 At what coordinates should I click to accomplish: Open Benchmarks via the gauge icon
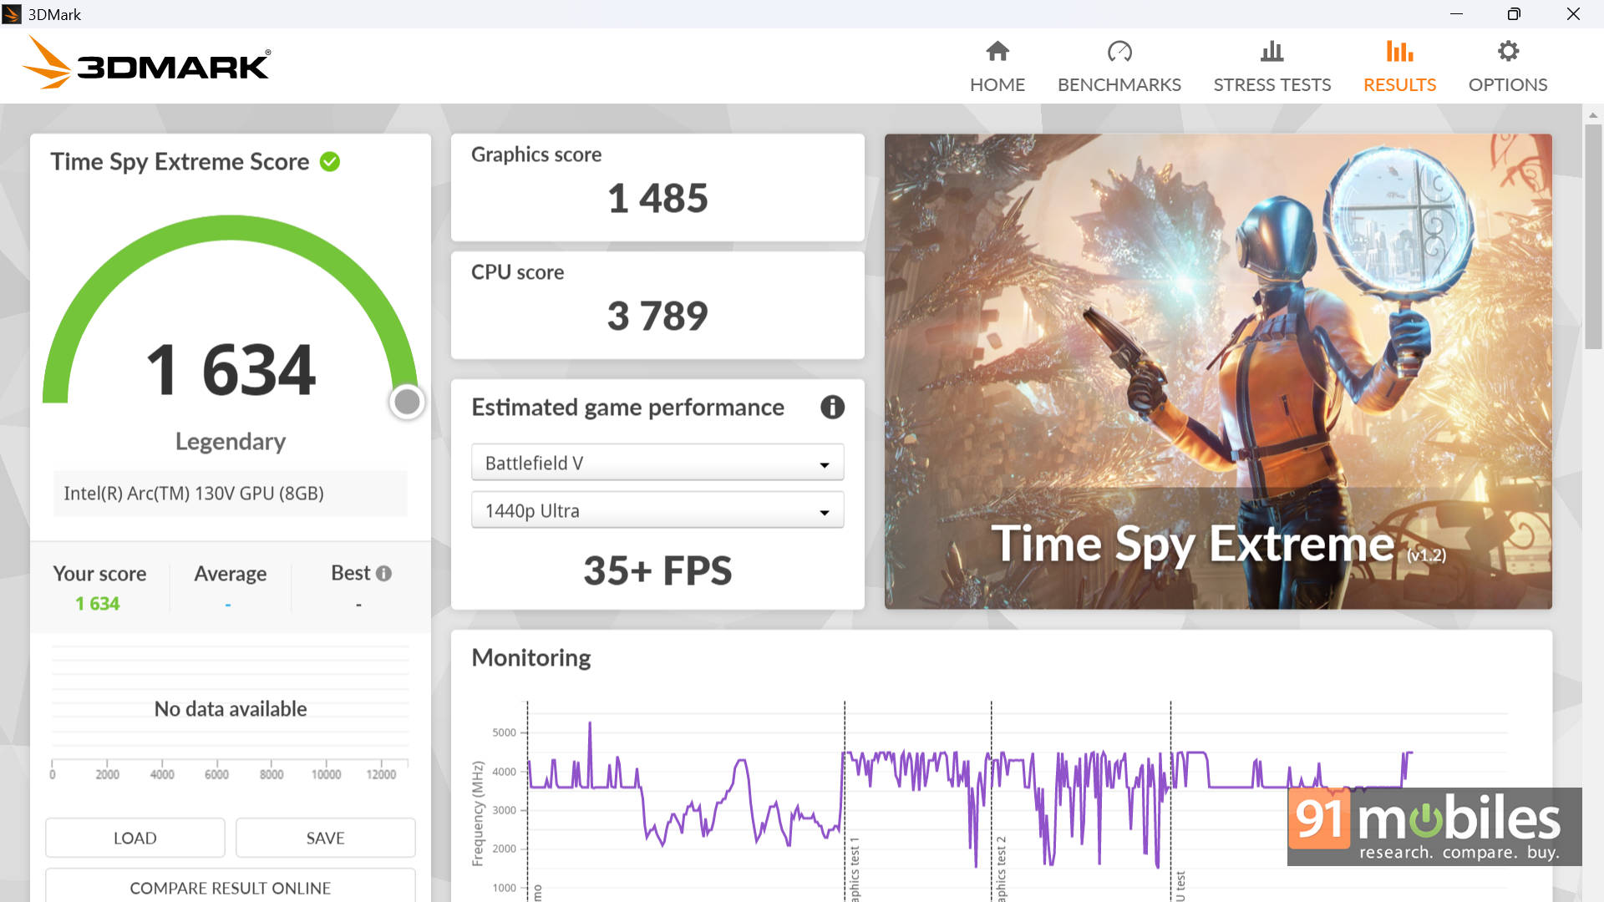(x=1119, y=52)
